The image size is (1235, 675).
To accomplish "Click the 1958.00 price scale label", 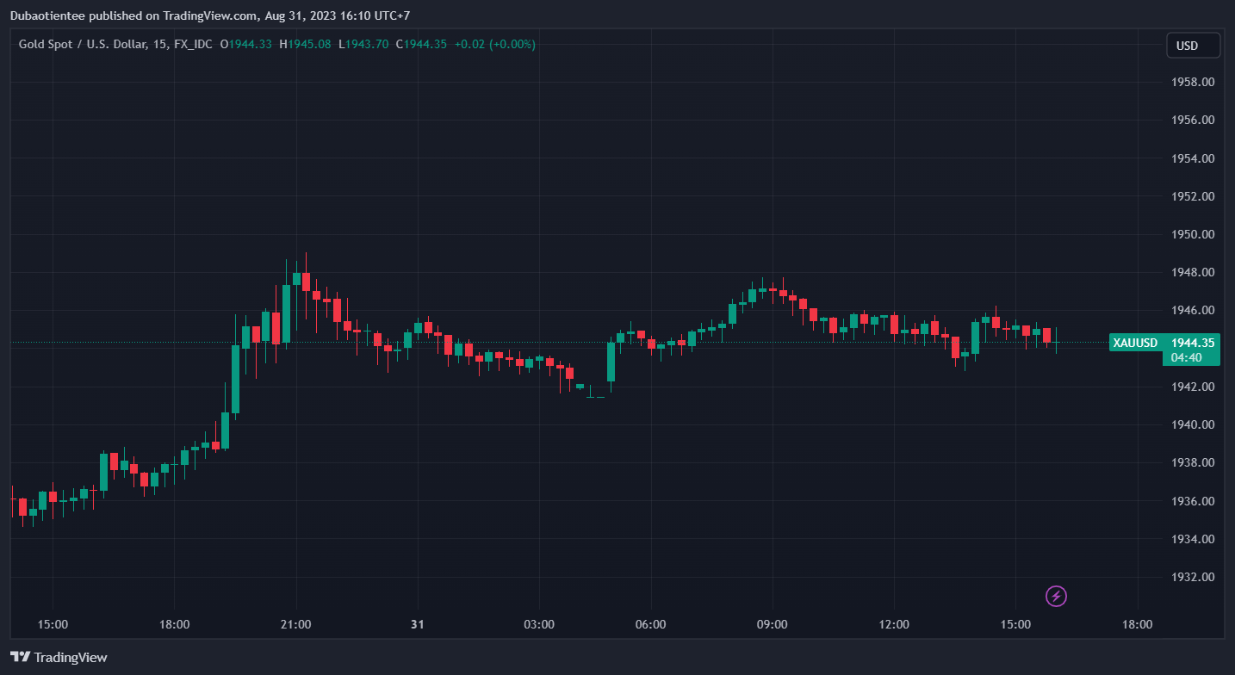I will point(1194,82).
